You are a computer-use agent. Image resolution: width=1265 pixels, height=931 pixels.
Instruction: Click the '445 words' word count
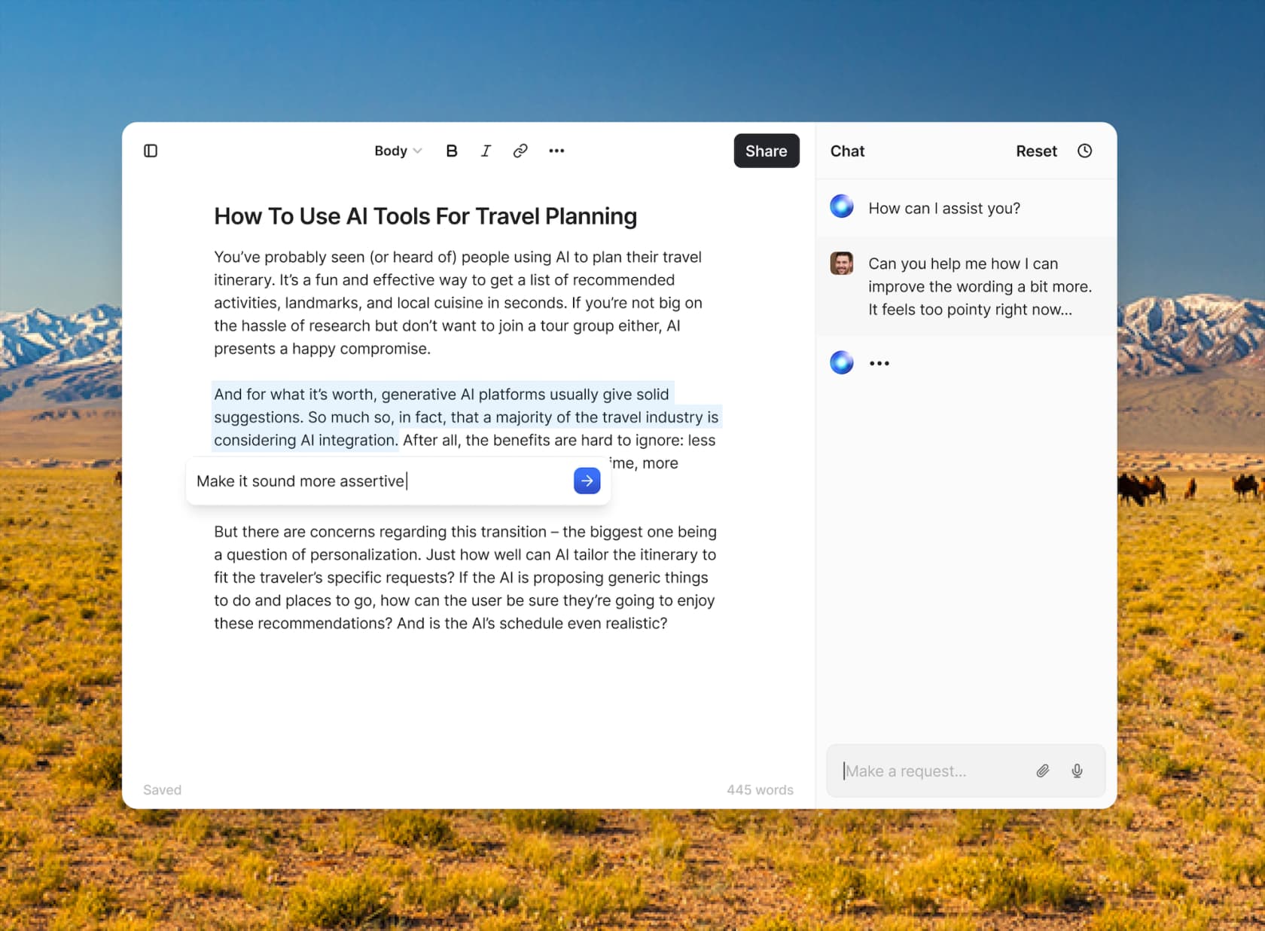(760, 789)
